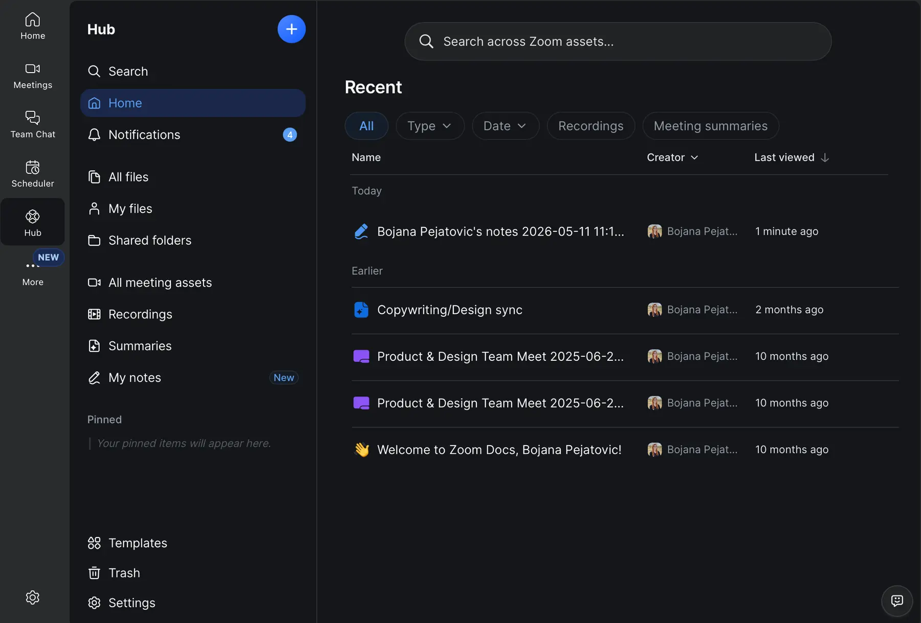
Task: Filter by Meeting summaries chip
Action: (711, 126)
